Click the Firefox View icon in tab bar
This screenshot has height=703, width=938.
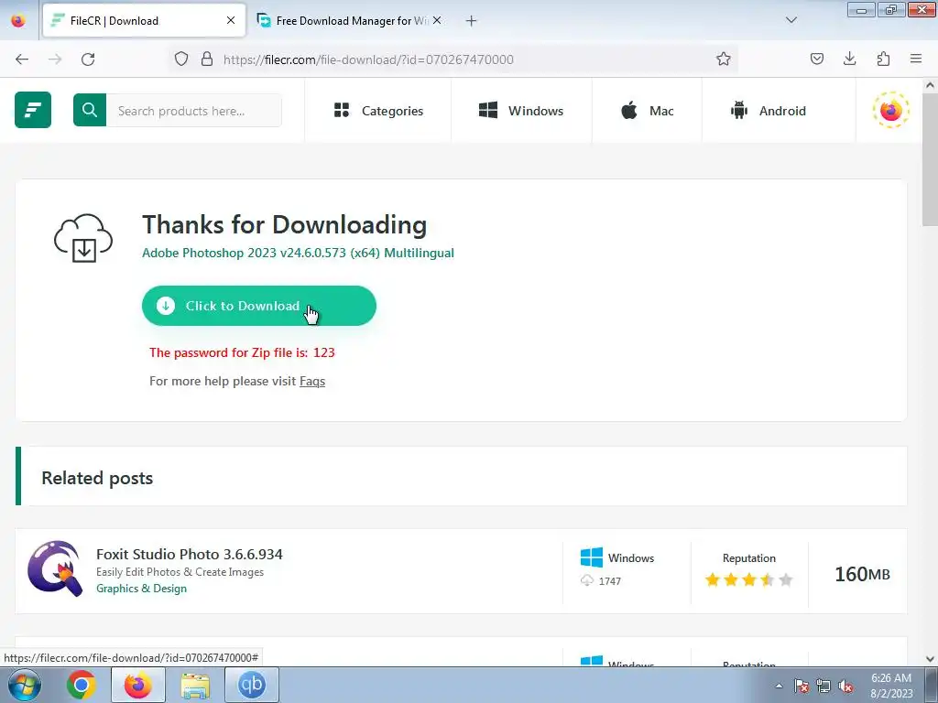coord(18,20)
